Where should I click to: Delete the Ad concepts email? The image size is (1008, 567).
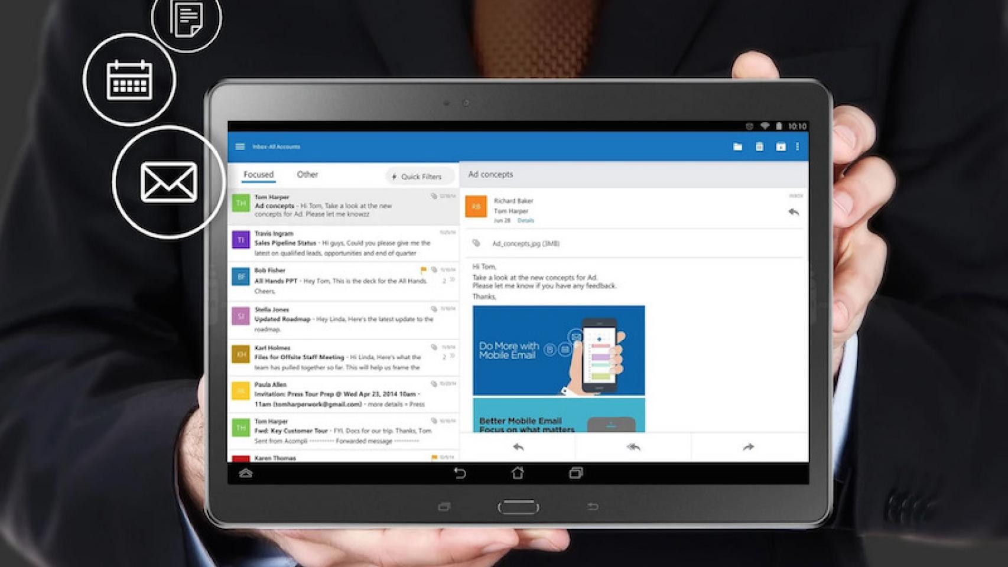coord(760,146)
